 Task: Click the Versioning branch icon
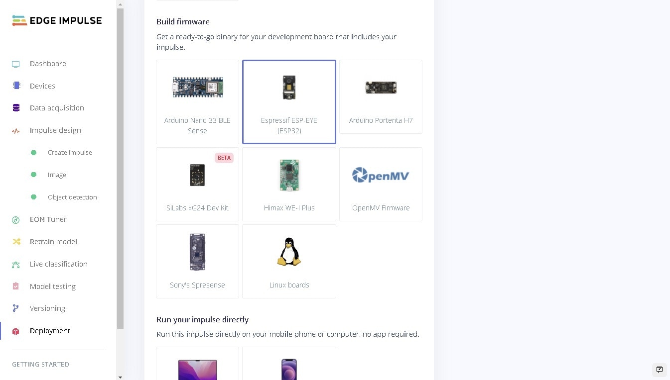click(x=16, y=308)
